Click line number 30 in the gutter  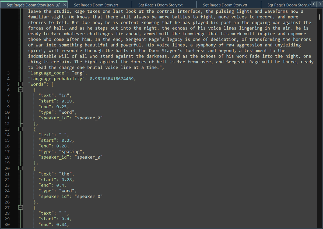(x=7, y=224)
